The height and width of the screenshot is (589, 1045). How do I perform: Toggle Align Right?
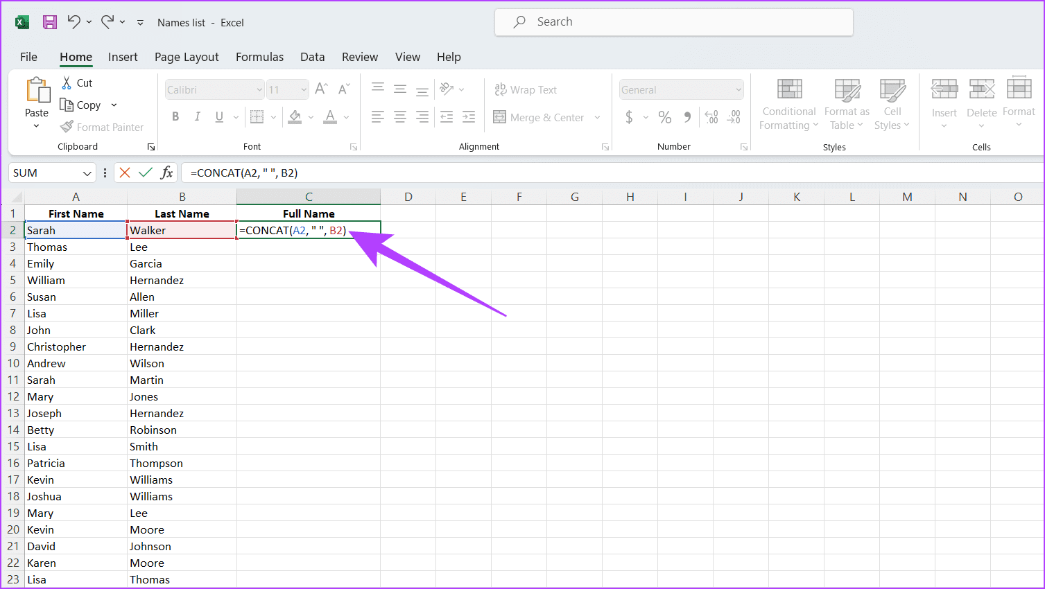click(x=422, y=117)
